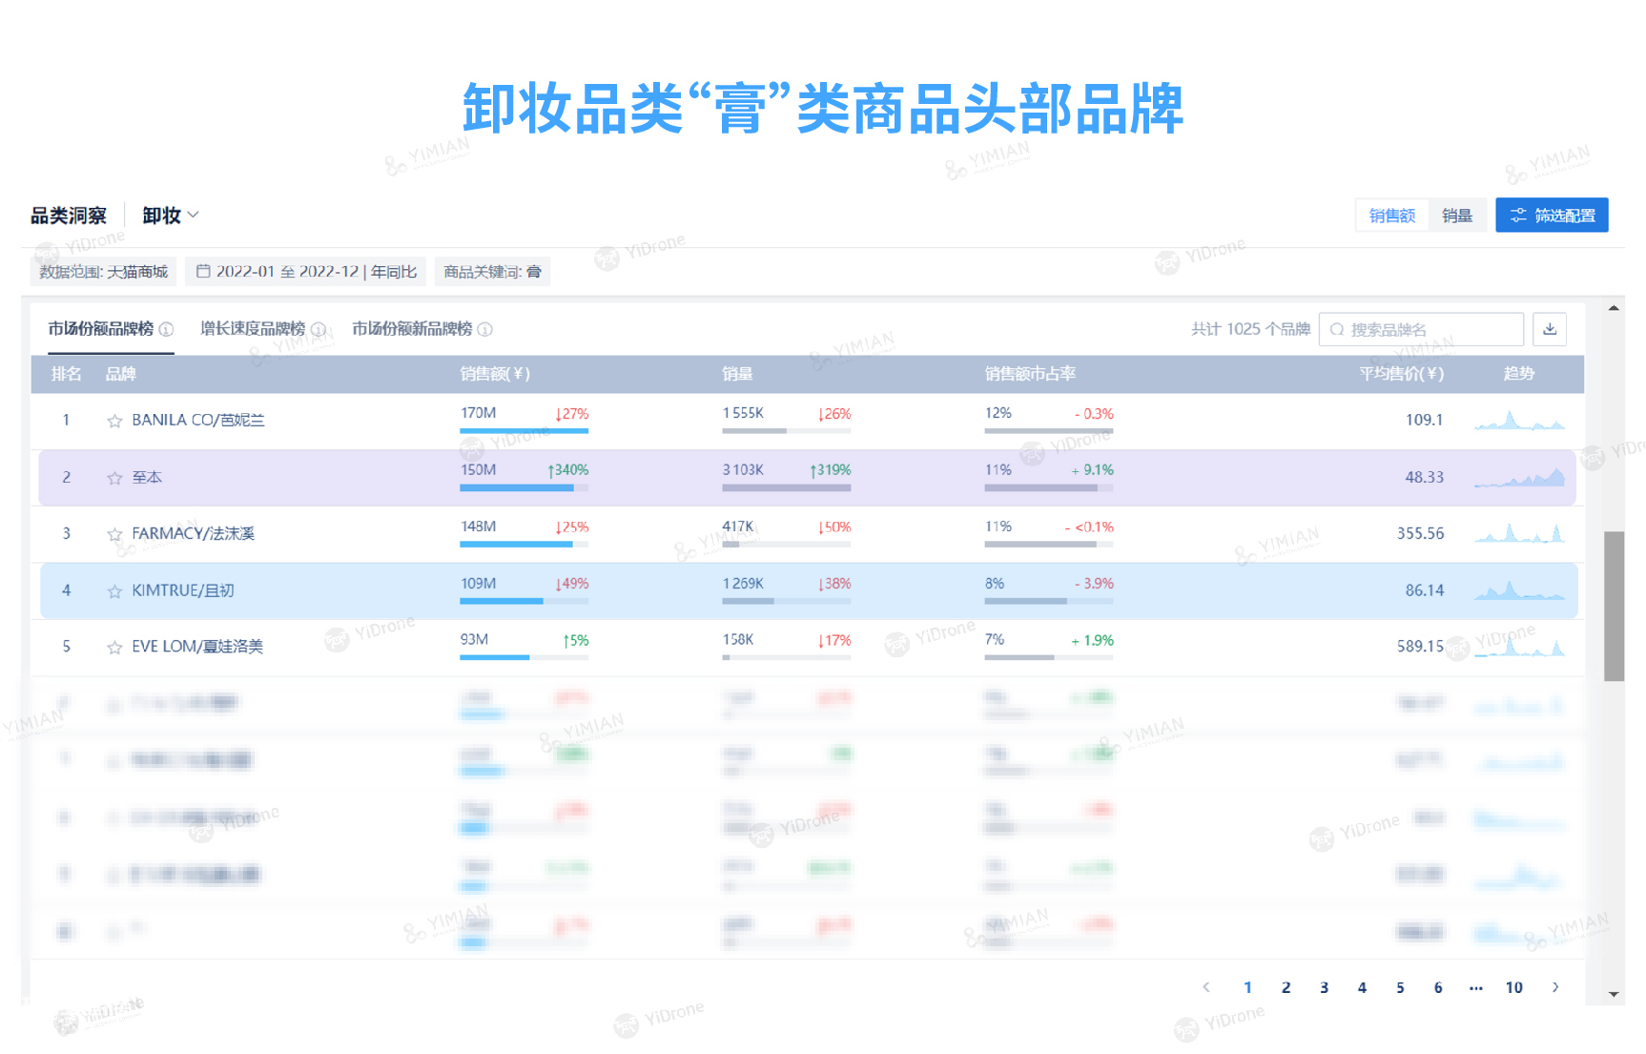Viewport: 1646px width, 1054px height.
Task: Click 品类洞察 heading
Action: (69, 216)
